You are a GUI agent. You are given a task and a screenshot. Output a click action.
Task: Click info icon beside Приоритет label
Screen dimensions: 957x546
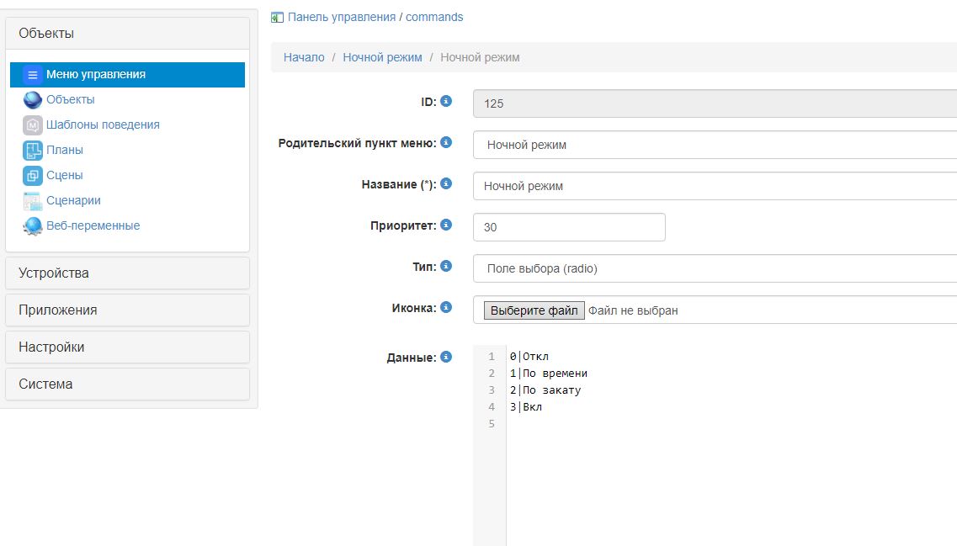[x=446, y=225]
